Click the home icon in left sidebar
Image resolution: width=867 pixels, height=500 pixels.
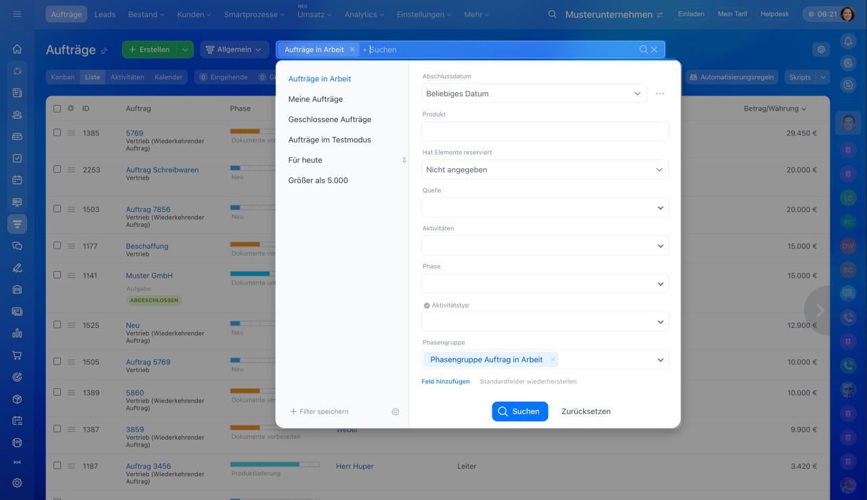17,49
